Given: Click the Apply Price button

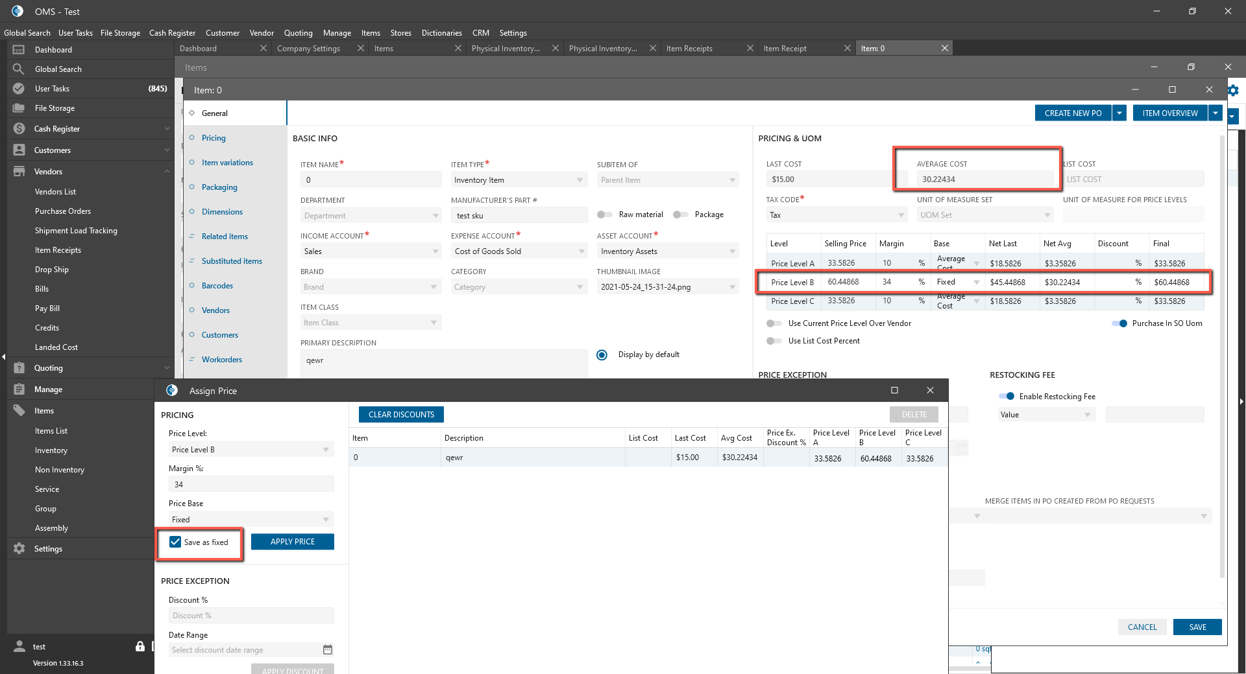Looking at the screenshot, I should click(292, 542).
